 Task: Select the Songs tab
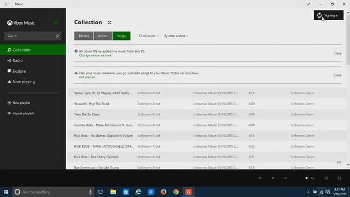pyautogui.click(x=121, y=36)
